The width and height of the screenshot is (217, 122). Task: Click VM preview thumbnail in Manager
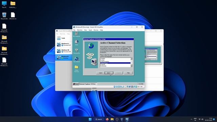(153, 55)
